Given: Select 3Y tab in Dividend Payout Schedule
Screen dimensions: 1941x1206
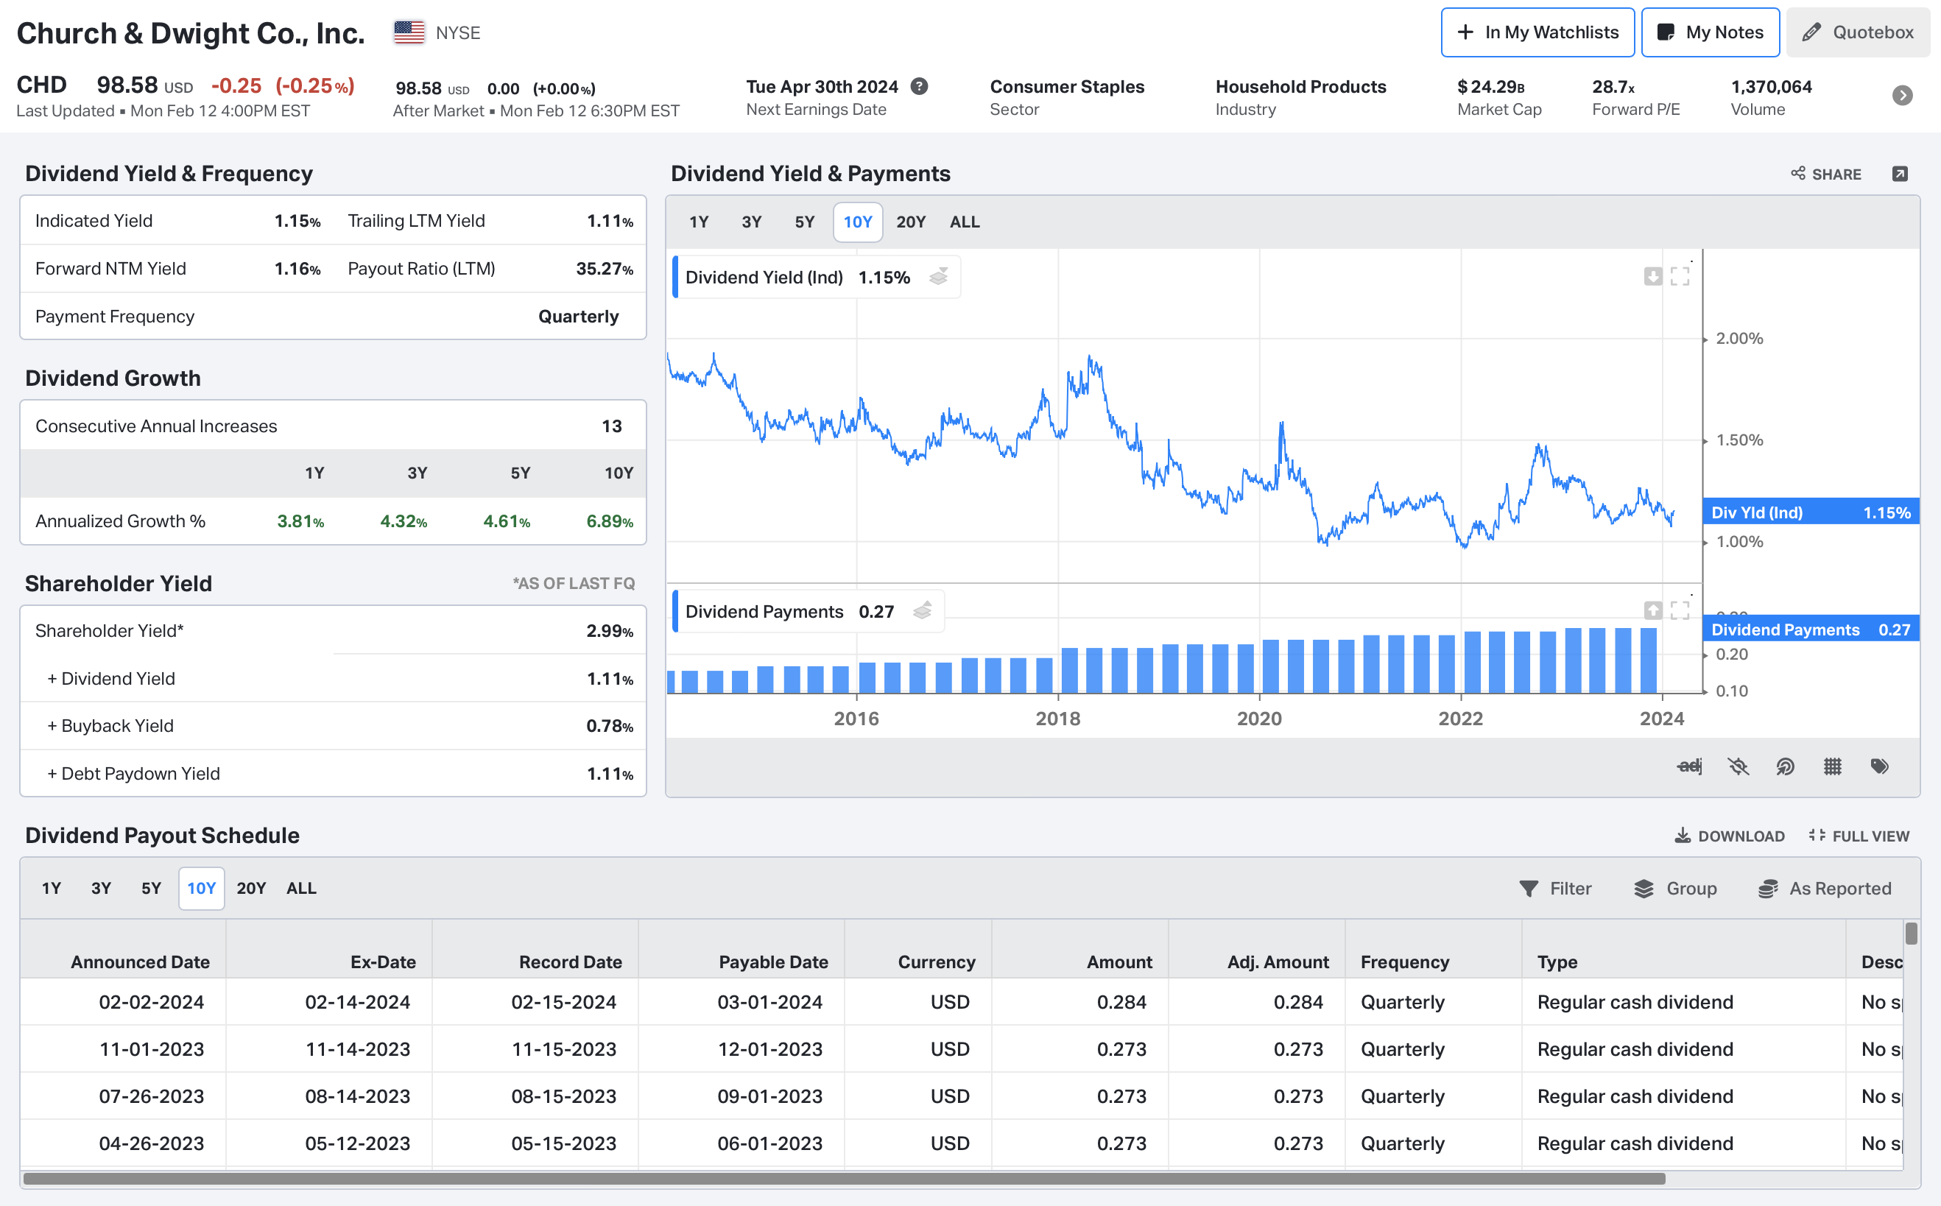Looking at the screenshot, I should point(102,888).
